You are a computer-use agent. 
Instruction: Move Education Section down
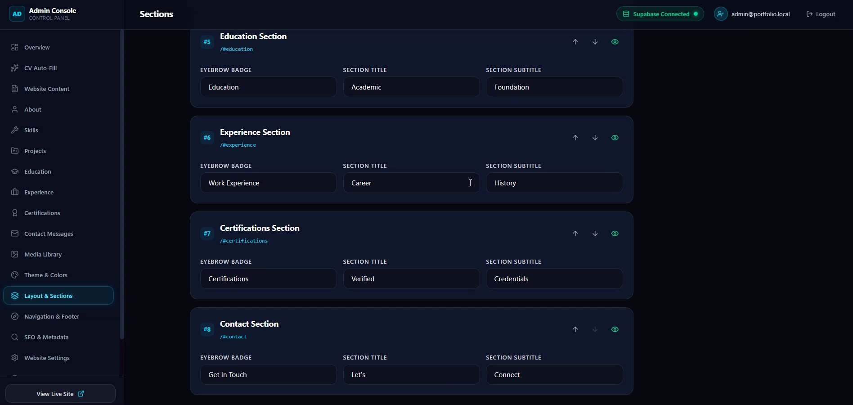595,42
